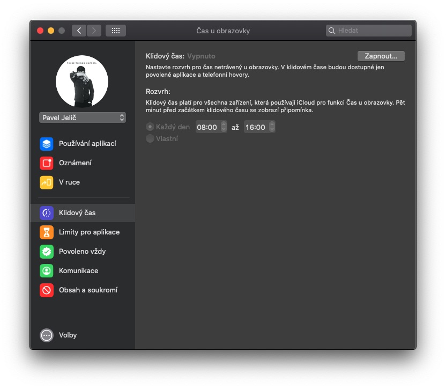This screenshot has height=389, width=446.
Task: Close the window with the red button
Action: tap(40, 31)
